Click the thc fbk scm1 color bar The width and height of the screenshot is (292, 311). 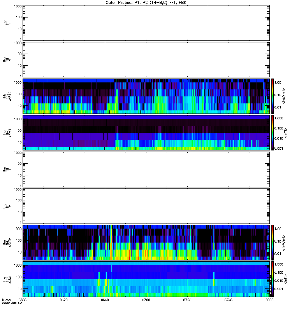click(272, 279)
